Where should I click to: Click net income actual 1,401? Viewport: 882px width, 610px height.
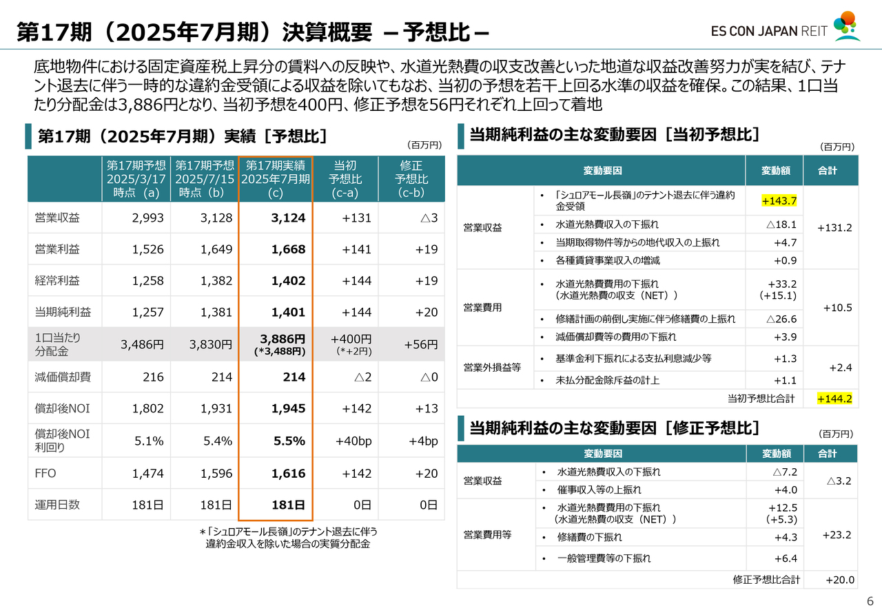(x=288, y=312)
